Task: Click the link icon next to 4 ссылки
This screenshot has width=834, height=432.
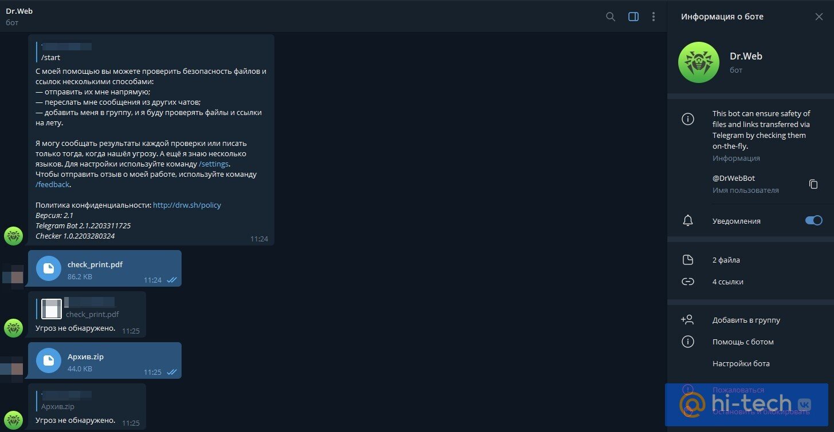Action: 688,282
